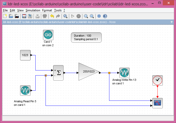Open the Simulation menu
Viewport: 176px width, 123px height.
tap(33, 10)
